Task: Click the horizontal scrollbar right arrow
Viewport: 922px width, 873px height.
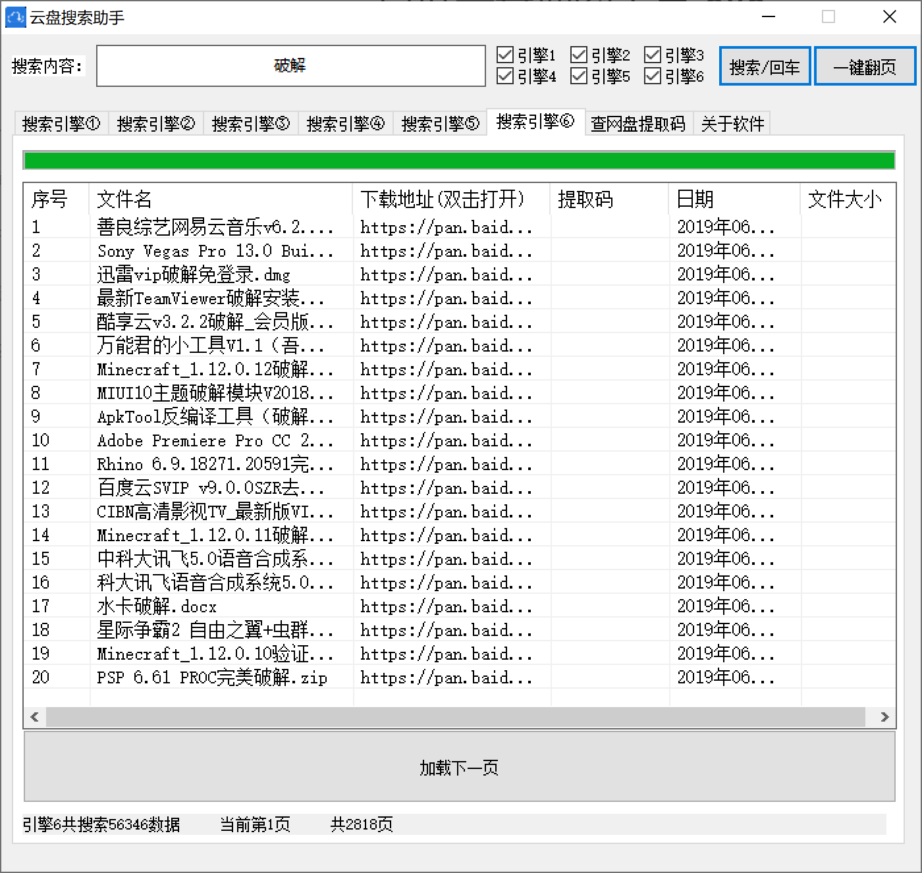Action: point(884,717)
